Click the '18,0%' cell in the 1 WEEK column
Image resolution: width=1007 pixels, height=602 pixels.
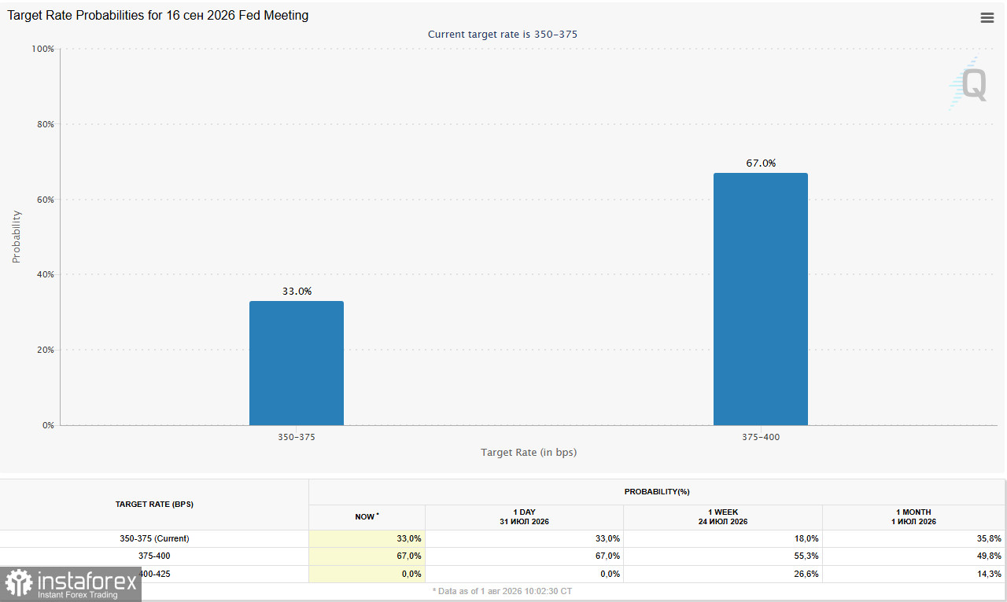(723, 539)
